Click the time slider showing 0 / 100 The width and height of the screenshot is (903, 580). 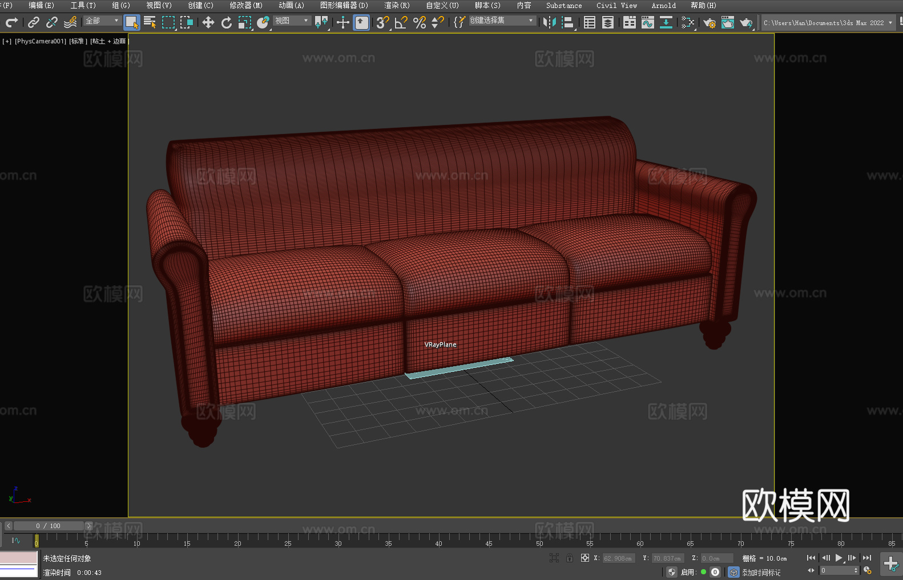[x=48, y=526]
